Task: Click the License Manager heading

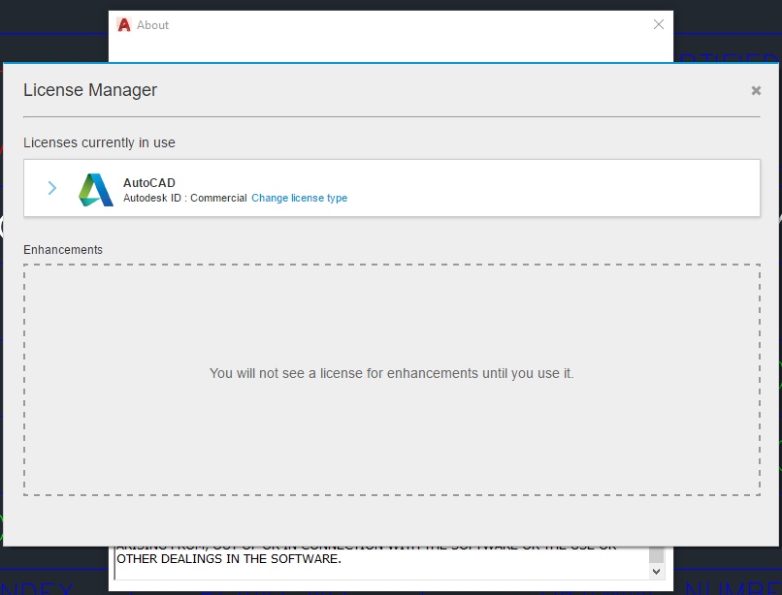Action: click(90, 90)
